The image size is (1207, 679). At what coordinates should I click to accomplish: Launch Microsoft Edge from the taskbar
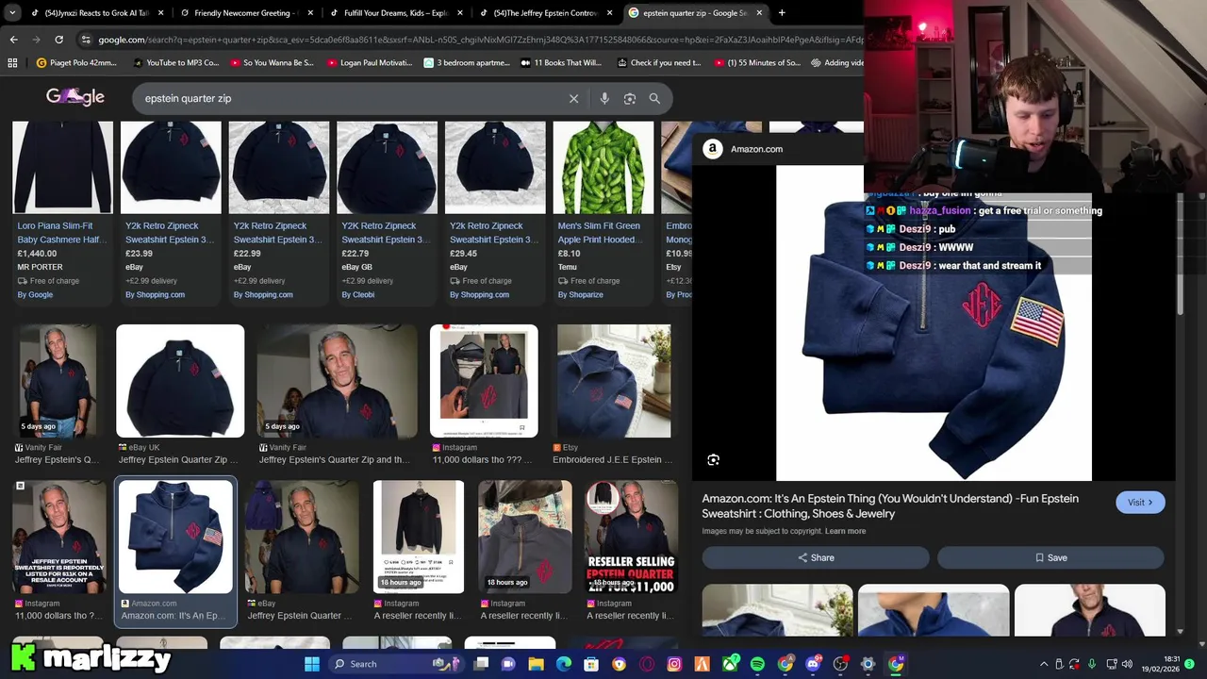pos(564,664)
